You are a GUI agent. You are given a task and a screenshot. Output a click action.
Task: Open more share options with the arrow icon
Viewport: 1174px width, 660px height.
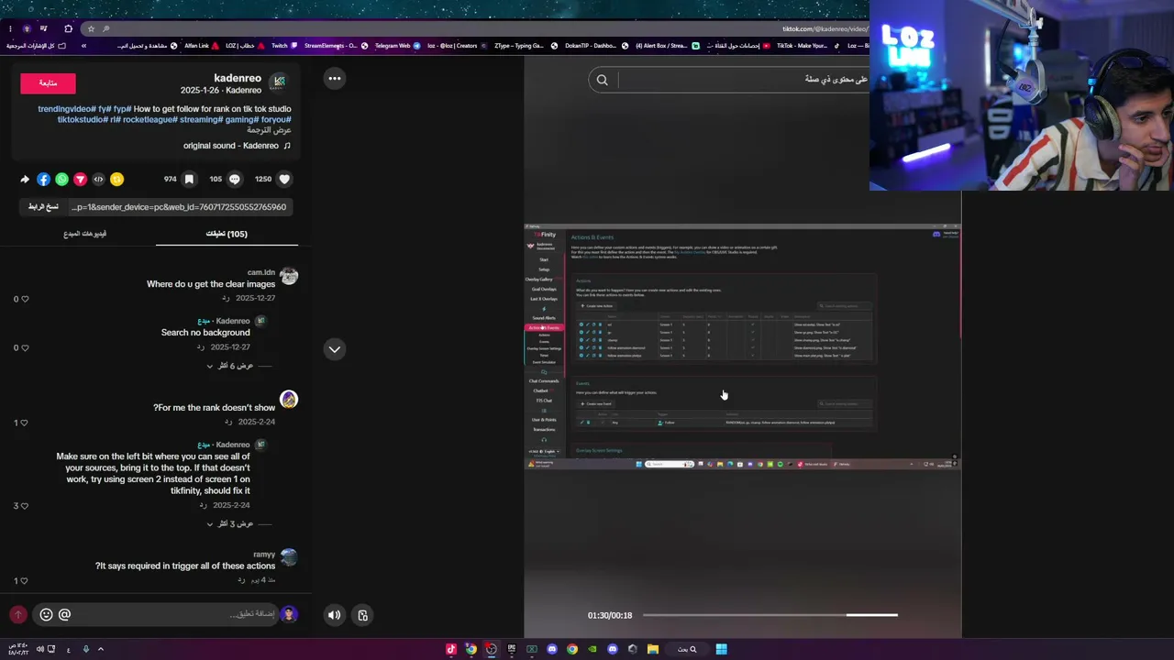click(25, 180)
